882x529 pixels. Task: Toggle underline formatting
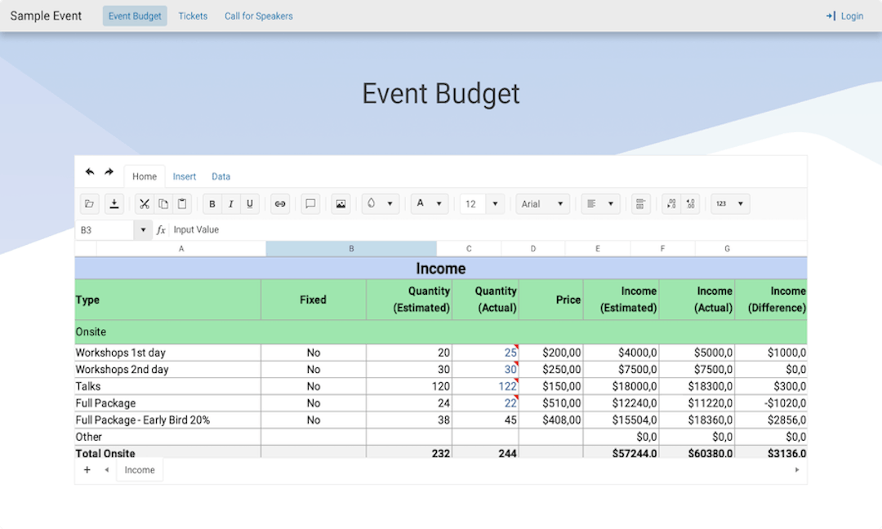250,204
